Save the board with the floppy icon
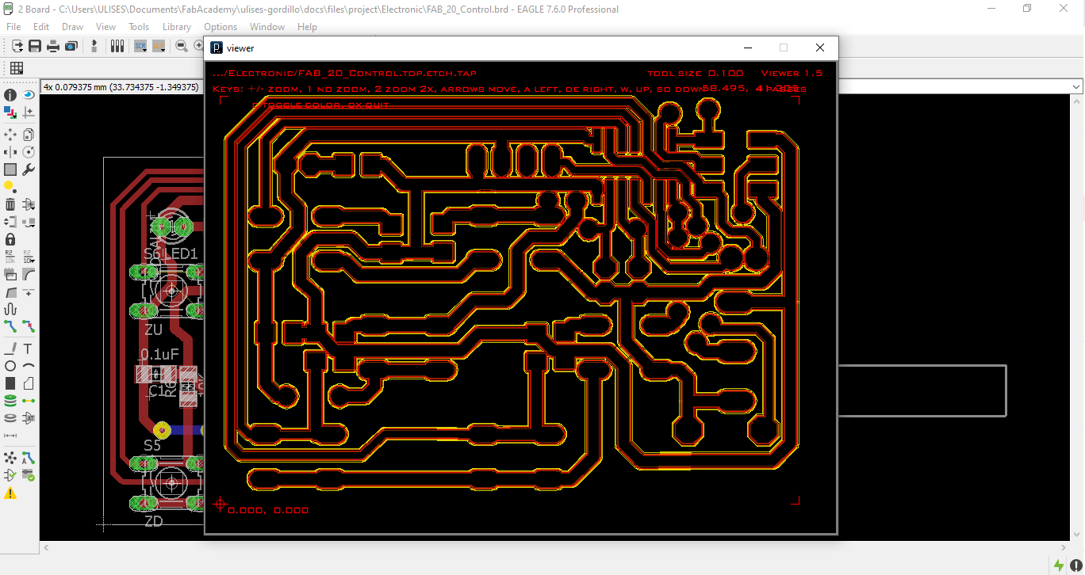Screen dimensions: 1085x575 pos(35,46)
